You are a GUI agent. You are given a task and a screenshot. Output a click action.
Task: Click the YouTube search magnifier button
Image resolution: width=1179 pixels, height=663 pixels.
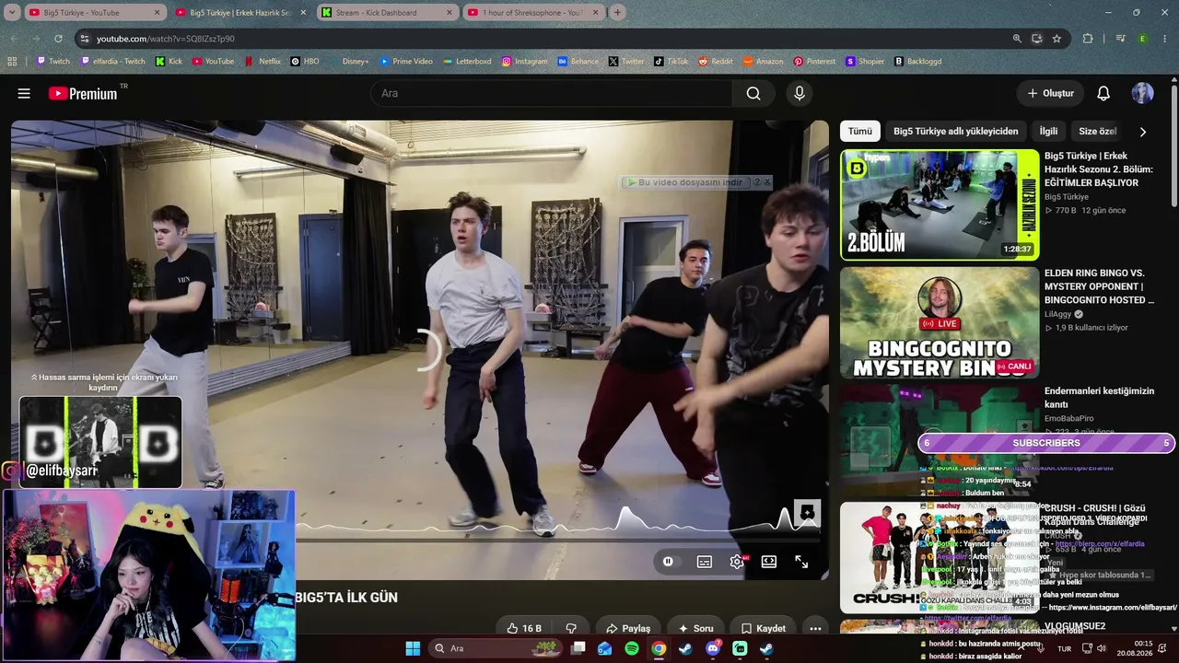[x=753, y=93]
